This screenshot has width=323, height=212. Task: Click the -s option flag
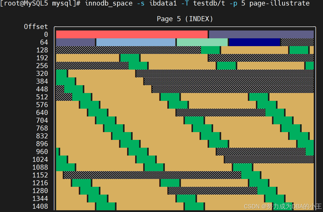coord(141,4)
